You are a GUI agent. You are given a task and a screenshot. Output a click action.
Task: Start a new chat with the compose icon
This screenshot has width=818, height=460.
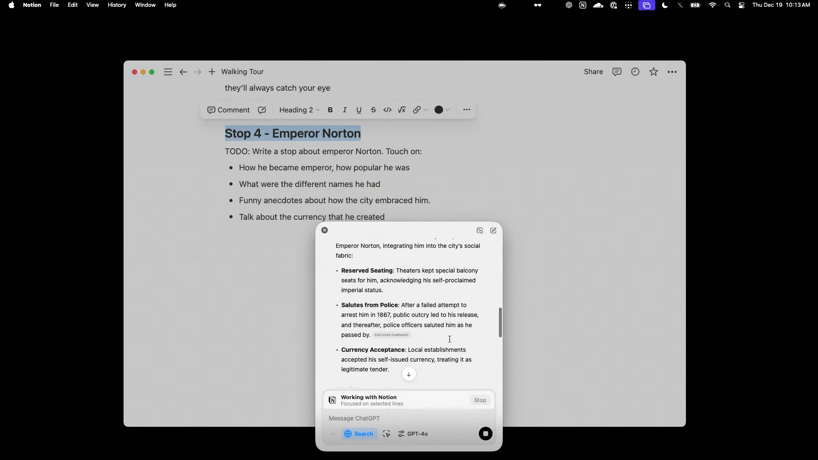pos(493,230)
